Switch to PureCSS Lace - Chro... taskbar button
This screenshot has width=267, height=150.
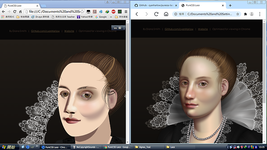pos(55,147)
